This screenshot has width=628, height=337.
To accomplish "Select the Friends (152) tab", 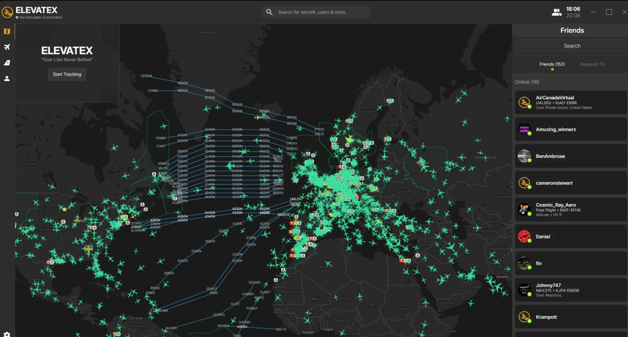I will [552, 64].
